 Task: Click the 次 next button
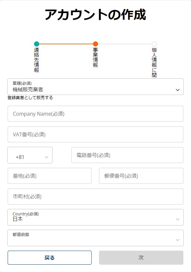pyautogui.click(x=141, y=258)
